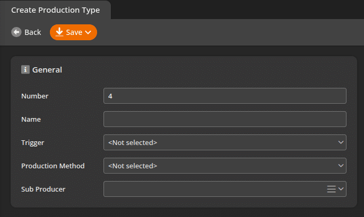The image size is (364, 217).
Task: Expand the Sub Producer chevron arrow
Action: coord(341,189)
